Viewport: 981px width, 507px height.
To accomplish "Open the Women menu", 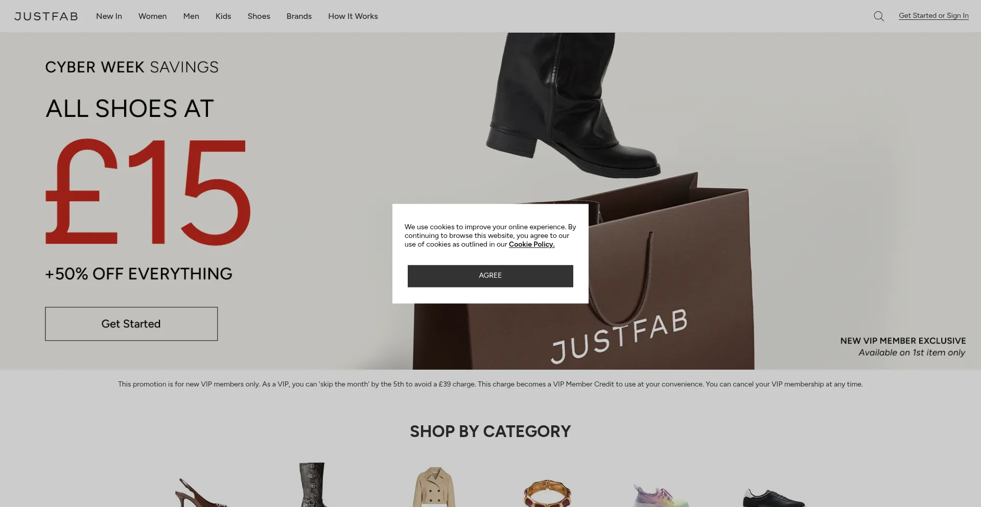I will tap(153, 16).
